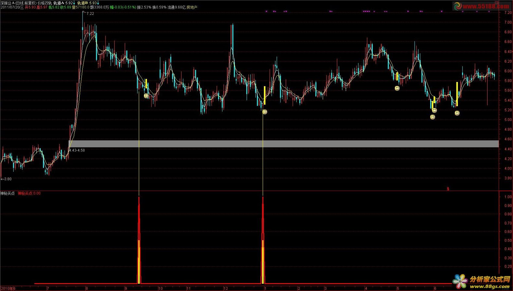Click the lowest smiley marker near 5.05
Viewport: 513px width, 291px height.
click(433, 117)
